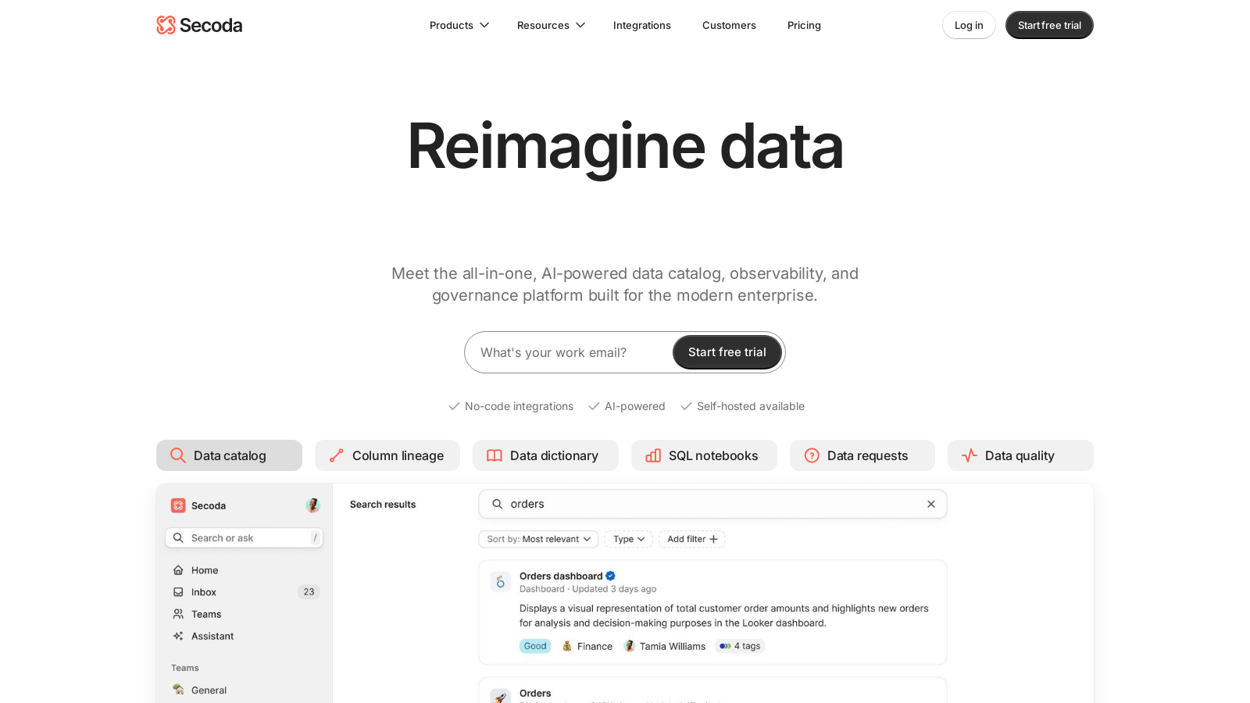1250x703 pixels.
Task: Click the Looker icon on Orders dashboard
Action: point(501,582)
